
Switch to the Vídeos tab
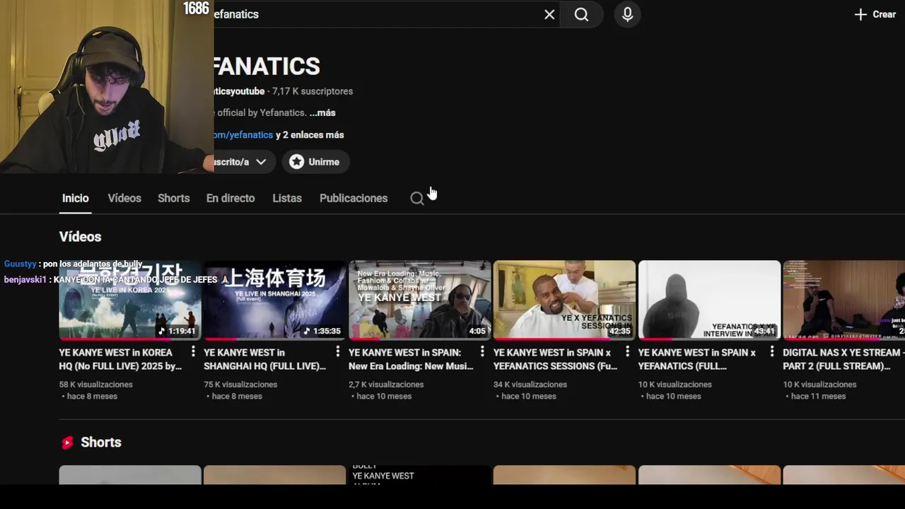point(124,198)
